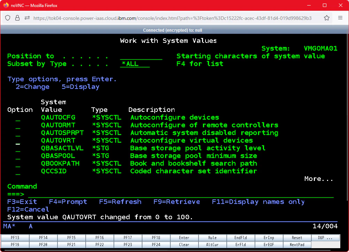Click the PF24 key button
The height and width of the screenshot is (252, 349).
[156, 245]
